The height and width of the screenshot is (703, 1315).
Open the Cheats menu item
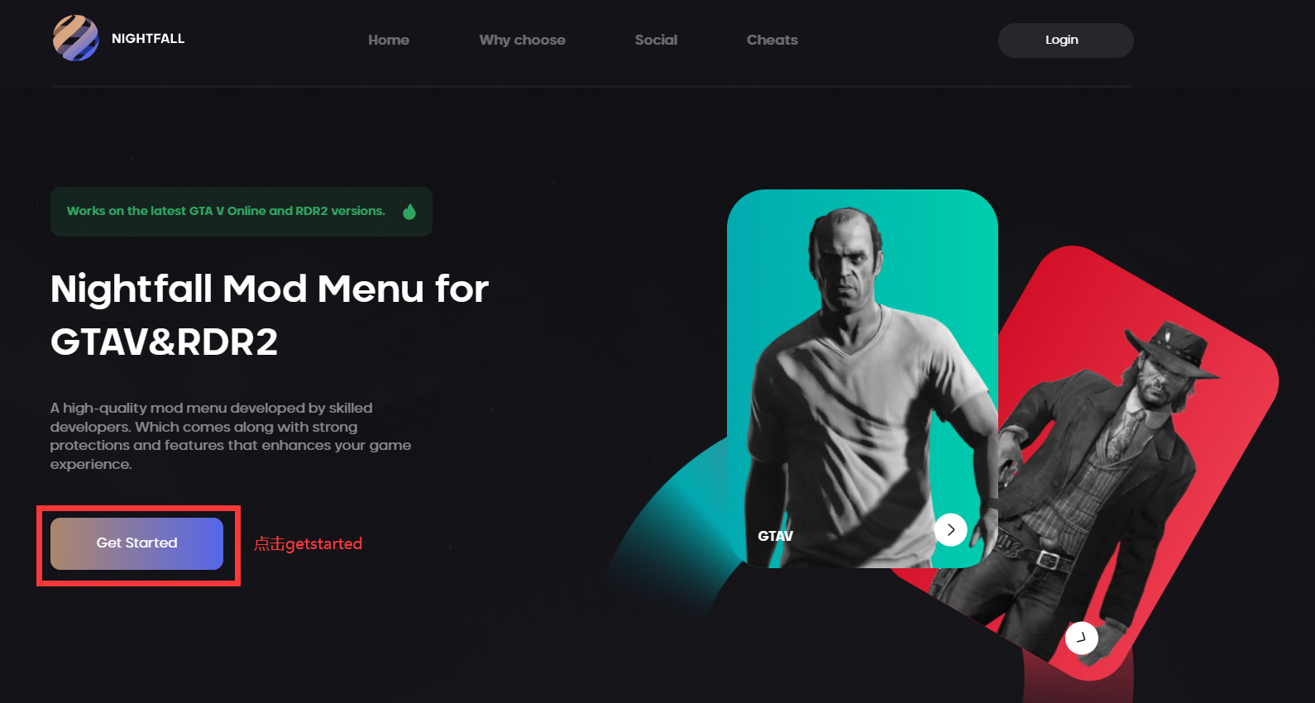(x=772, y=40)
